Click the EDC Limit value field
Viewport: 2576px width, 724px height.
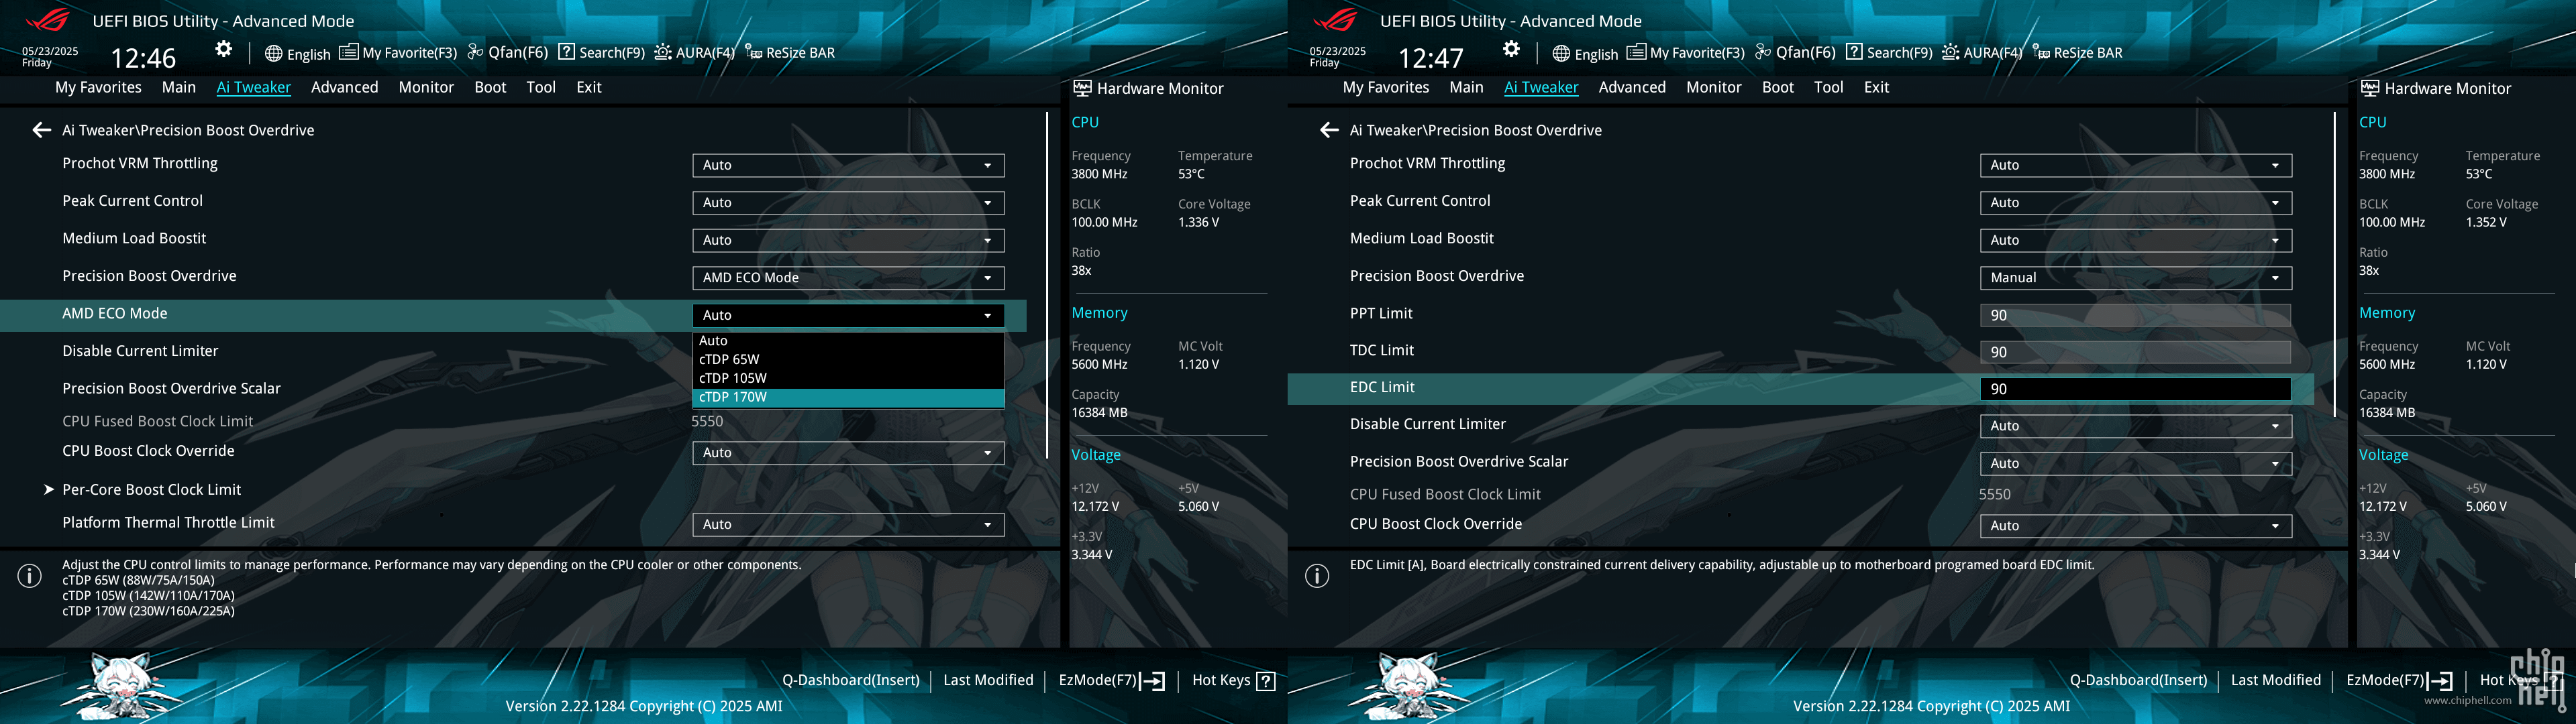pyautogui.click(x=2136, y=389)
